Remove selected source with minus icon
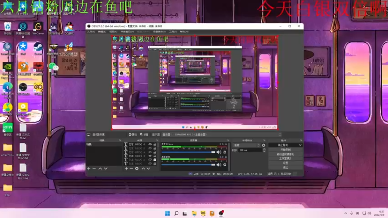 coord(131,168)
